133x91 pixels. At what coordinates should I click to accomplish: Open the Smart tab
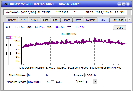pyautogui.click(x=66, y=20)
